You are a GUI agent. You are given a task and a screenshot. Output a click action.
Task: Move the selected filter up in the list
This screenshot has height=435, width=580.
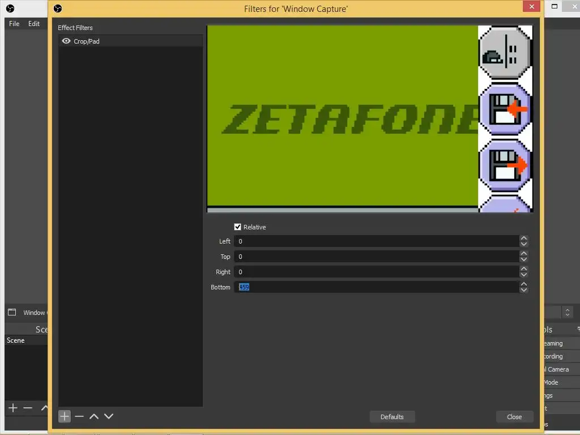click(94, 416)
